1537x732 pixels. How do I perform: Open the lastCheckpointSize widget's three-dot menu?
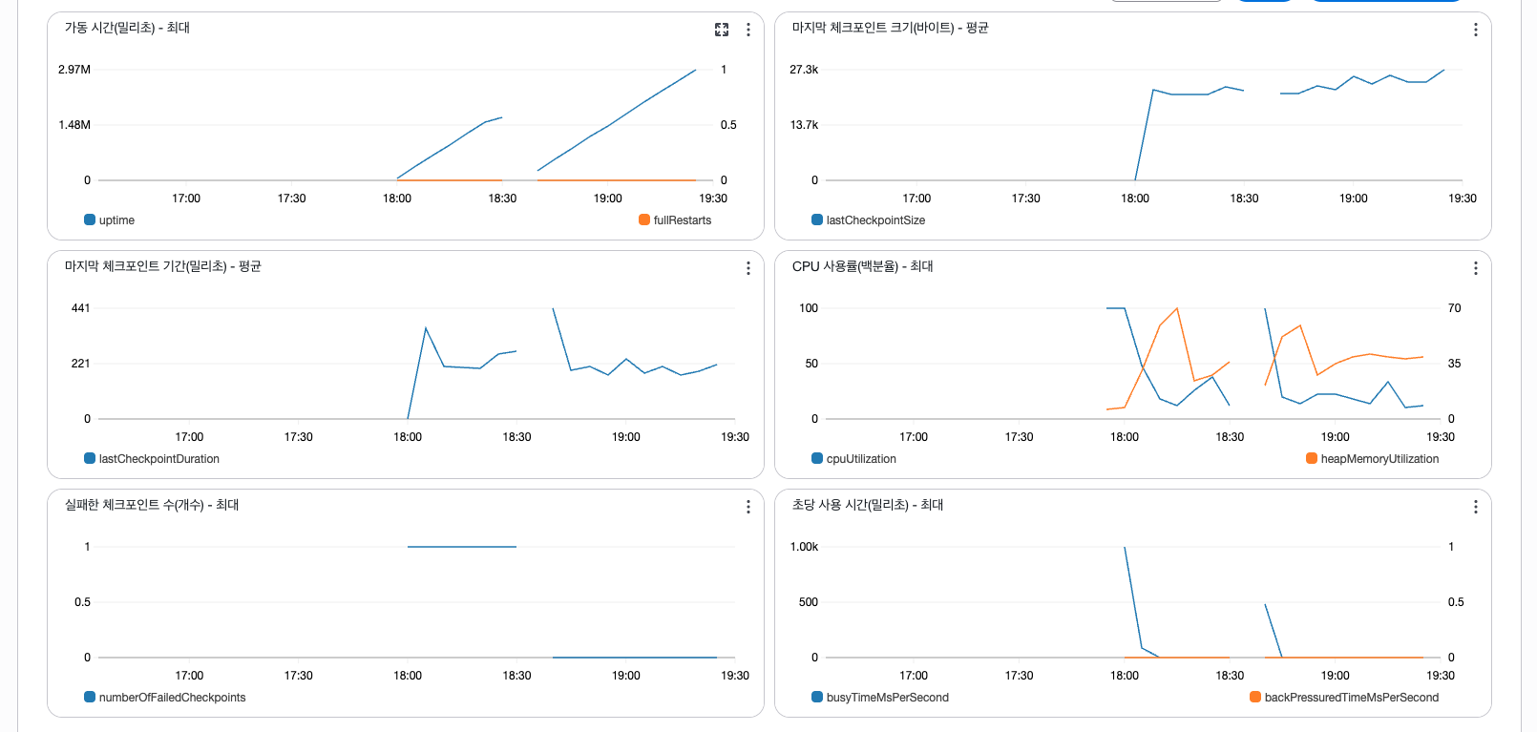[1475, 30]
